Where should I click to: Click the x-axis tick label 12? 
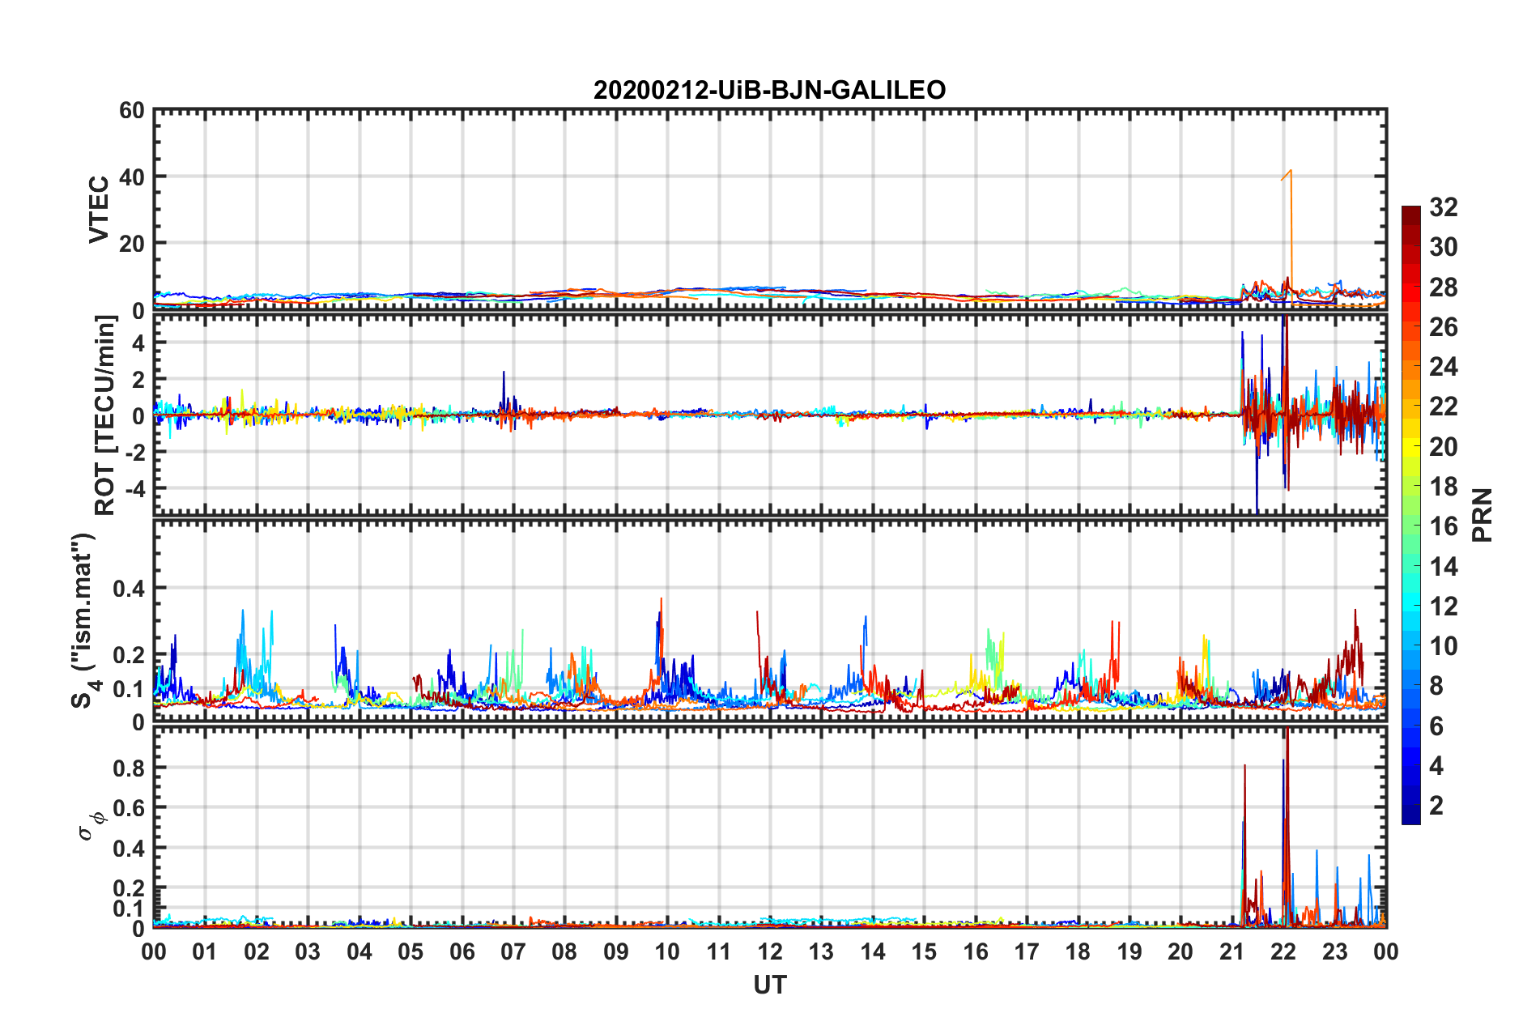770,951
